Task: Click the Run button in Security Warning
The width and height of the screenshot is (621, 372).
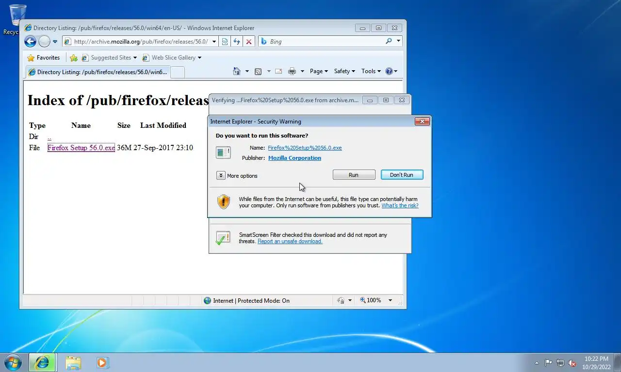Action: pos(354,175)
